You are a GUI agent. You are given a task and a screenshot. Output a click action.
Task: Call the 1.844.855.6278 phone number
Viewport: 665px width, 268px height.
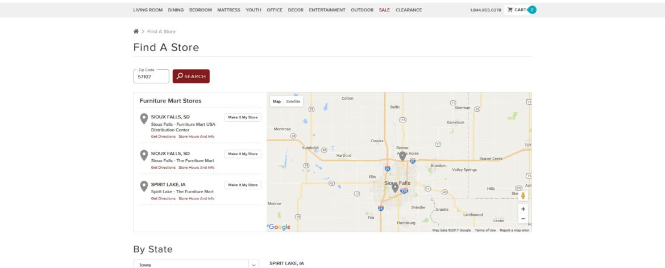point(485,10)
